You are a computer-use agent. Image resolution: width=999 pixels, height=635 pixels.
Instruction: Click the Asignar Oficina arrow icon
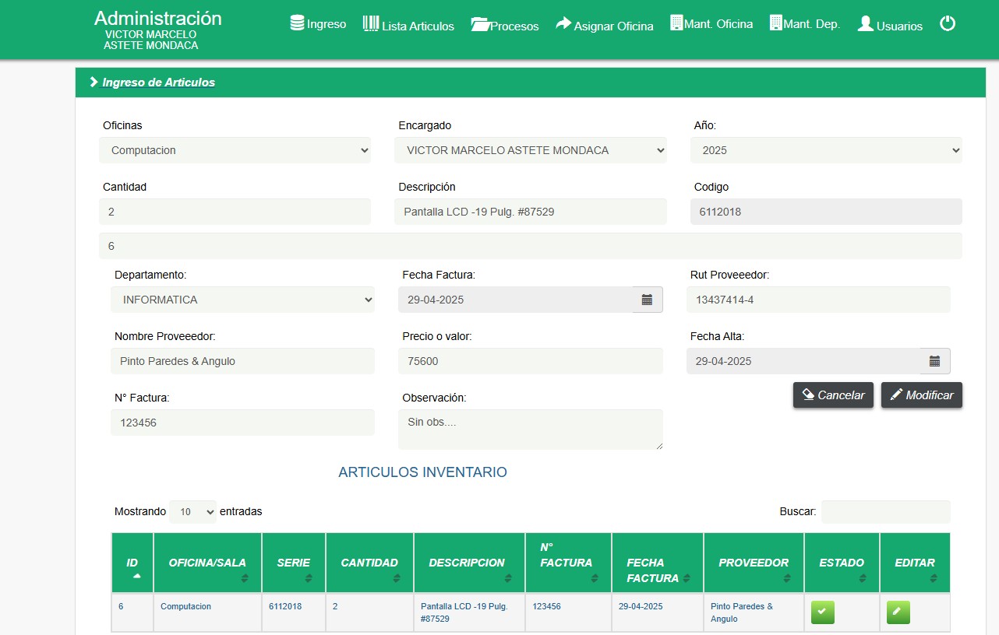tap(563, 24)
